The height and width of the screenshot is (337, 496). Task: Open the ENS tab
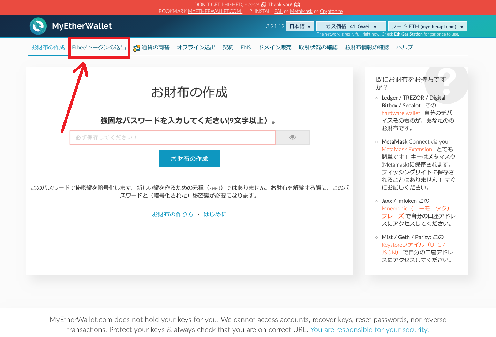[246, 47]
